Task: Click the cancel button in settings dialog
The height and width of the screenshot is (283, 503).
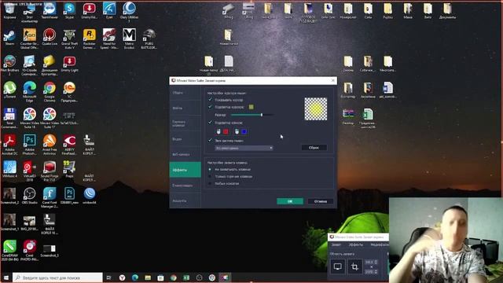Action: [x=321, y=201]
